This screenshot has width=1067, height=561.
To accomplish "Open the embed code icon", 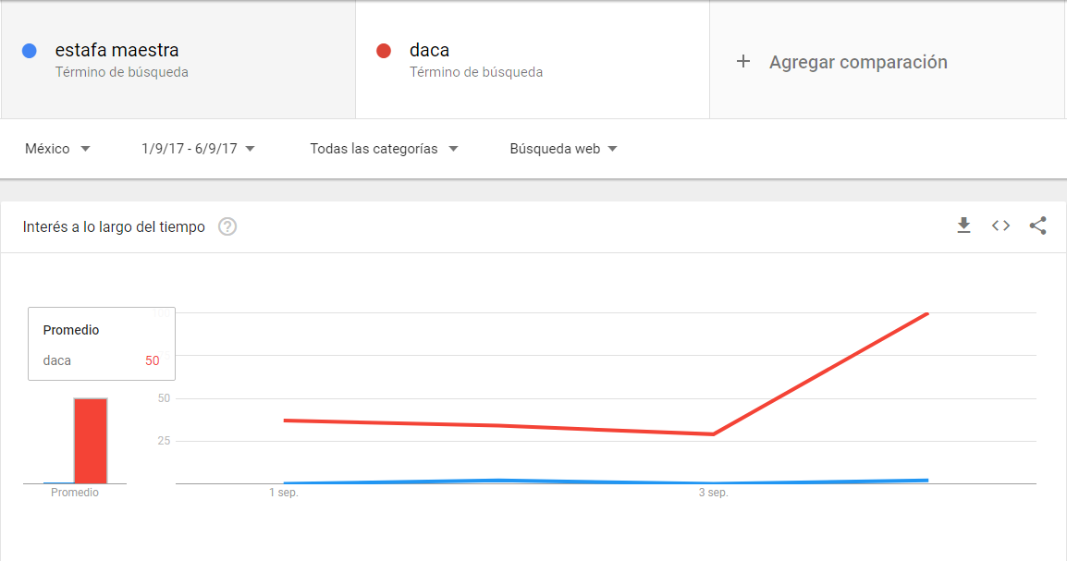I will pyautogui.click(x=1000, y=226).
